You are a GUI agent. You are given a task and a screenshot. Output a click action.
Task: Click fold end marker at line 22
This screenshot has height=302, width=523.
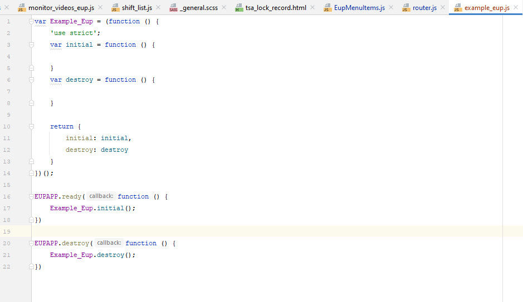tap(31, 266)
